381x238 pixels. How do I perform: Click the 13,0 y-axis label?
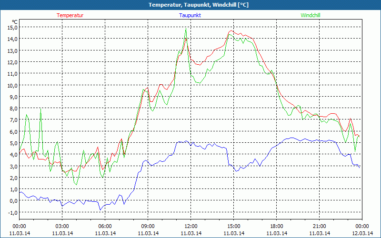click(12, 50)
